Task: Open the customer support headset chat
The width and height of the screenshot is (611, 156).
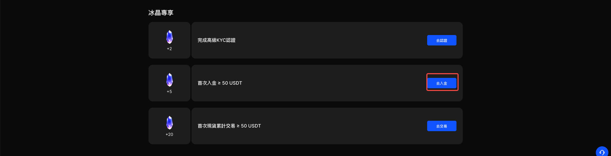Action: tap(602, 152)
